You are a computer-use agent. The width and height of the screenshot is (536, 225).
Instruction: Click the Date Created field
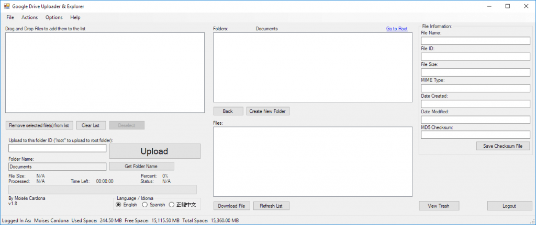pos(475,104)
